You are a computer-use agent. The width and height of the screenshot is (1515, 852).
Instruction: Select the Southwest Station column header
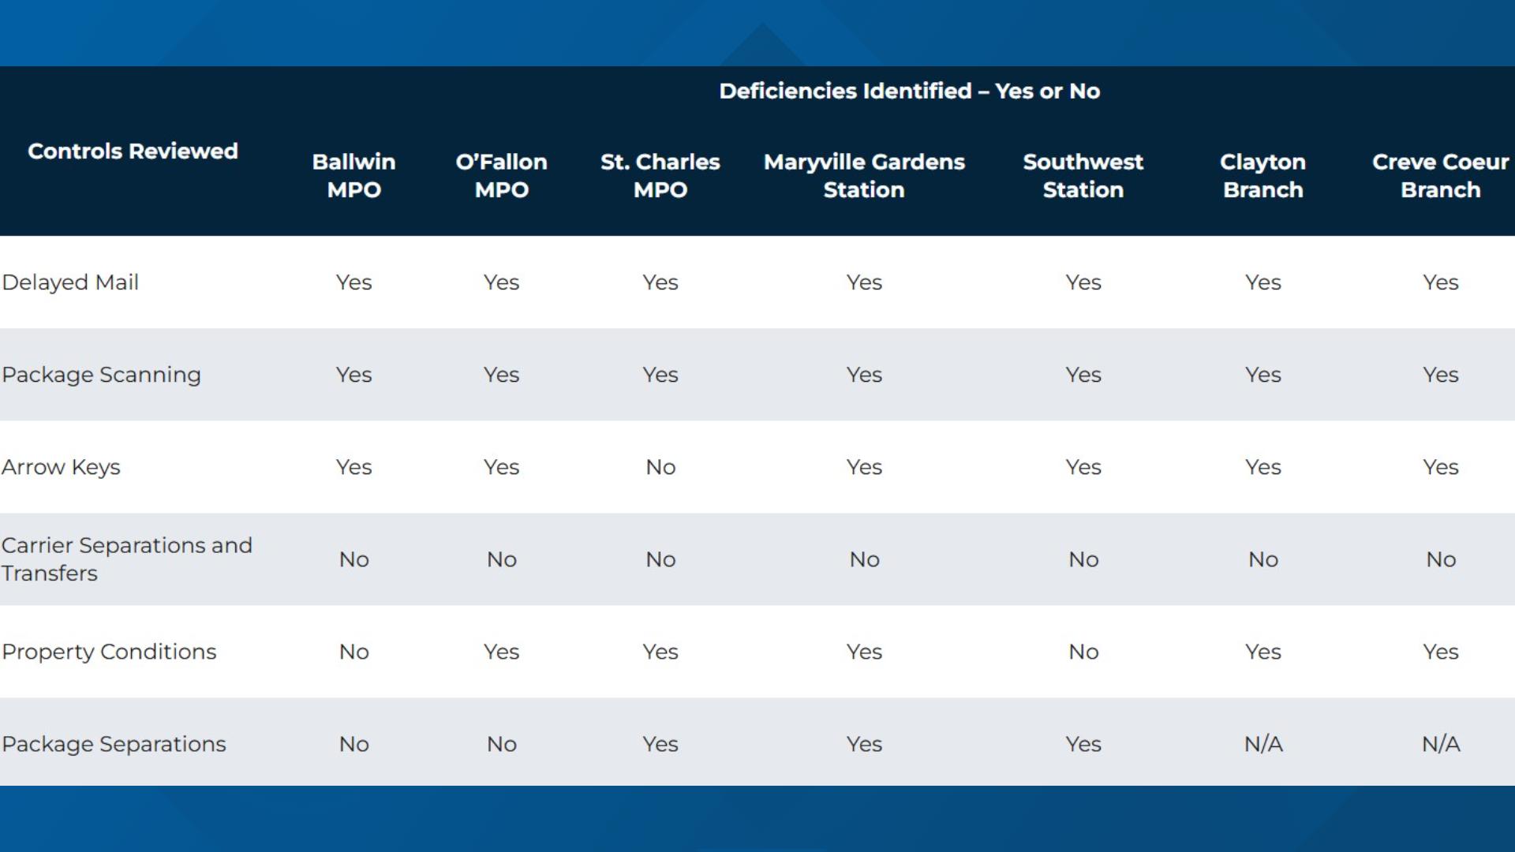coord(1083,176)
